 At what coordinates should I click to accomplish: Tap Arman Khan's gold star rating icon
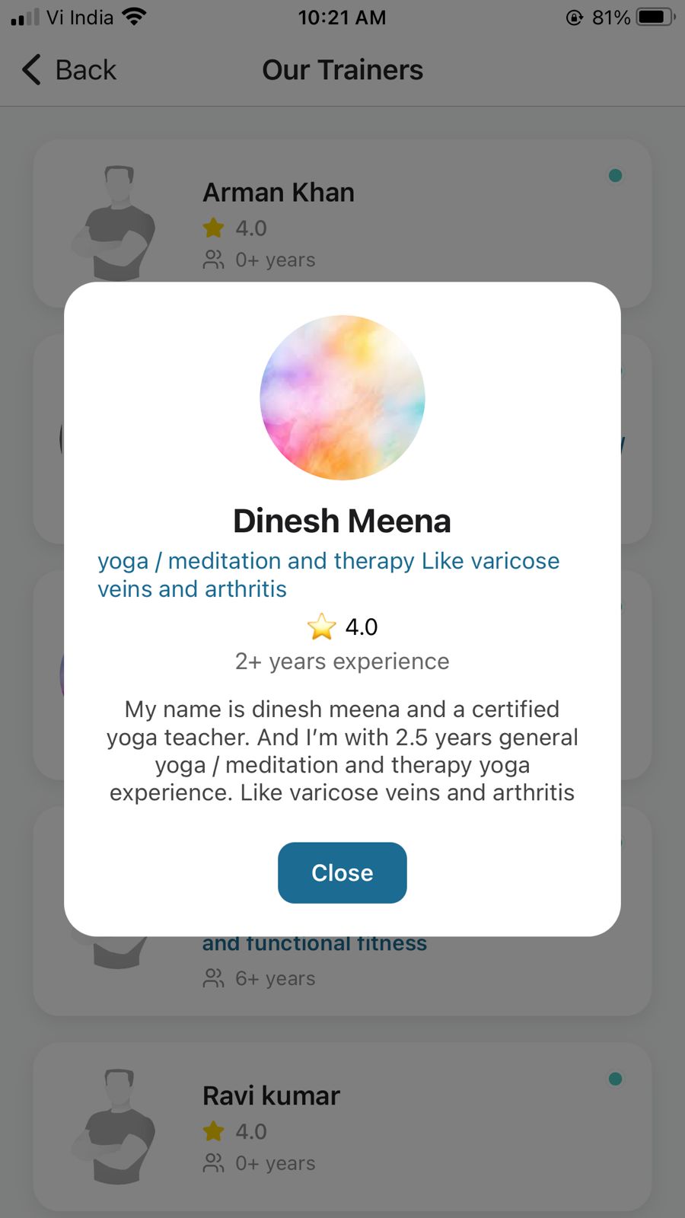pos(214,228)
